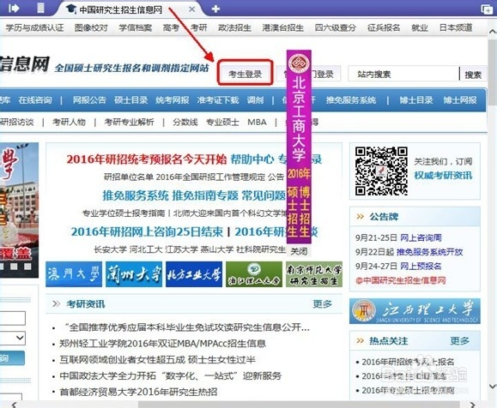Image resolution: width=497 pixels, height=408 pixels.
Task: Open 考研专业解析 sub-navigation link
Action: click(130, 122)
